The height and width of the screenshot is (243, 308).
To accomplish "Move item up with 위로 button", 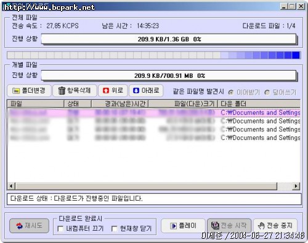I will pos(113,91).
